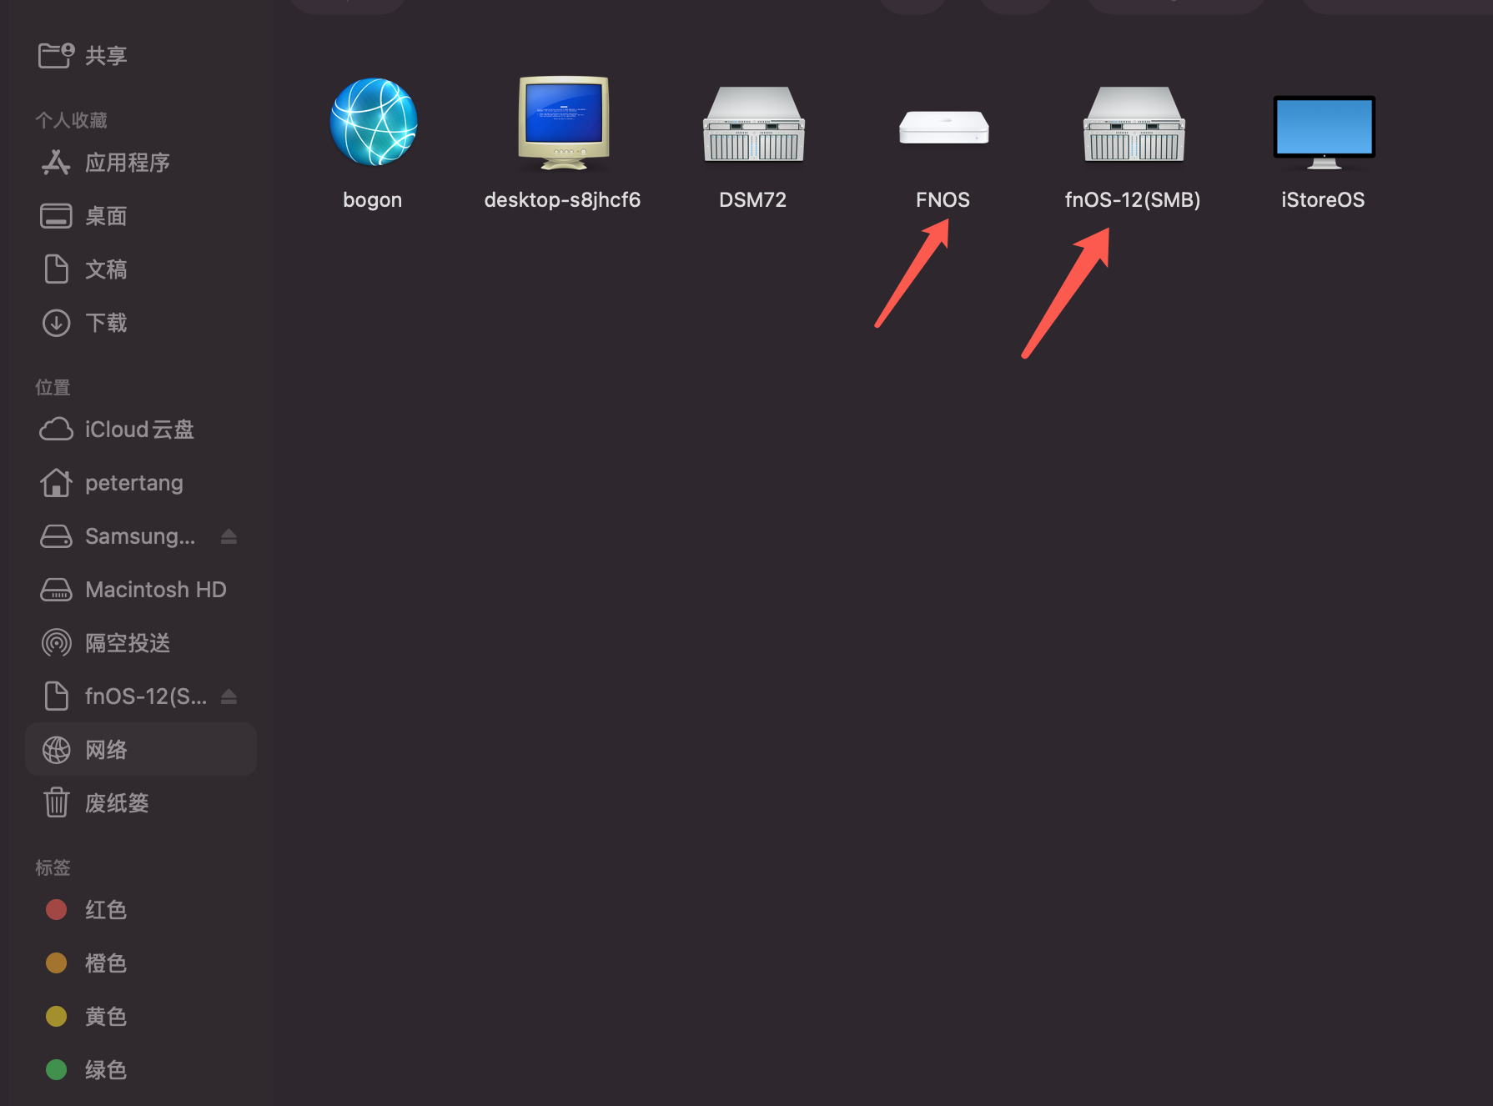Go to 桌面 folder
Viewport: 1493px width, 1106px height.
coord(106,216)
